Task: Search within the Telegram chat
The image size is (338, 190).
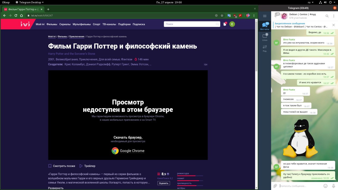Action: click(327, 16)
